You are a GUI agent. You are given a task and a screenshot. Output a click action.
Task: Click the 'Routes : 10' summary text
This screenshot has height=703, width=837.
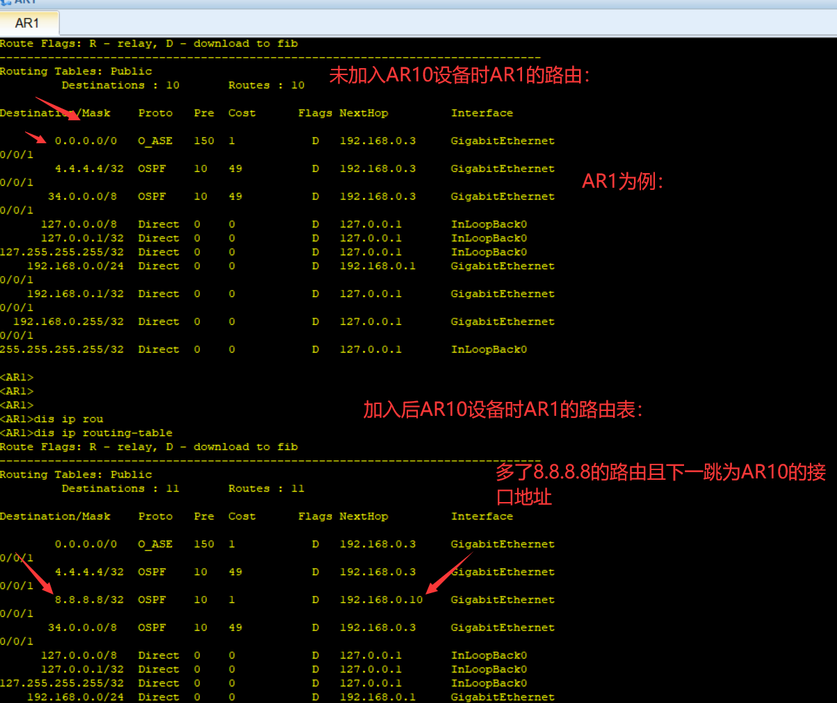pos(266,85)
